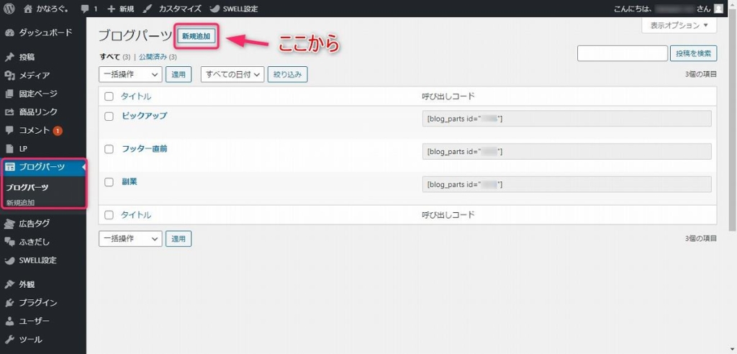The image size is (737, 354).
Task: Check the ピックアップ row checkbox
Action: pos(109,116)
